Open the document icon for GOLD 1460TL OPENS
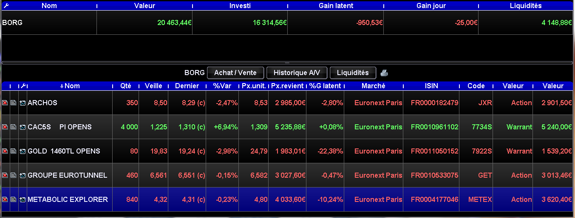575x218 pixels. click(14, 151)
